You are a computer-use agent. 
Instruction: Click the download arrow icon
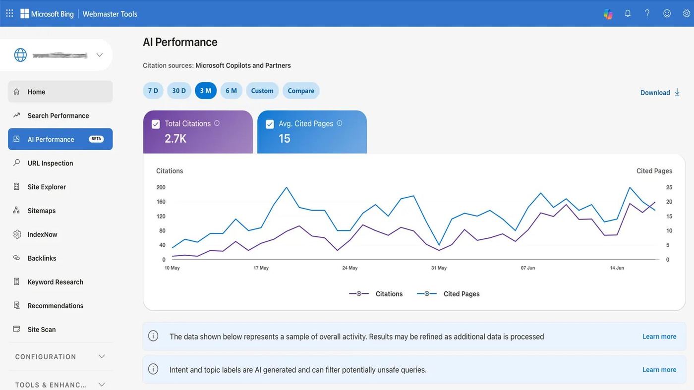(x=677, y=92)
